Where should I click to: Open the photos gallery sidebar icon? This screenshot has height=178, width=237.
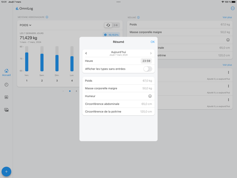(6, 110)
